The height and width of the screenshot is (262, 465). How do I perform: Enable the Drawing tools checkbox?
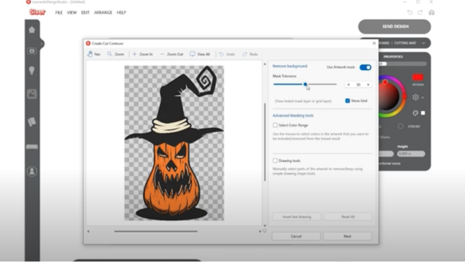pyautogui.click(x=275, y=161)
